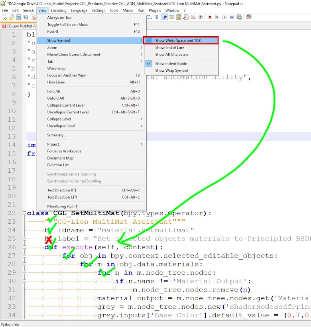Uncheck Show Indent Guide option
311x327 pixels.
(x=181, y=63)
